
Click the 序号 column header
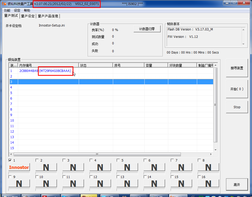point(129,65)
